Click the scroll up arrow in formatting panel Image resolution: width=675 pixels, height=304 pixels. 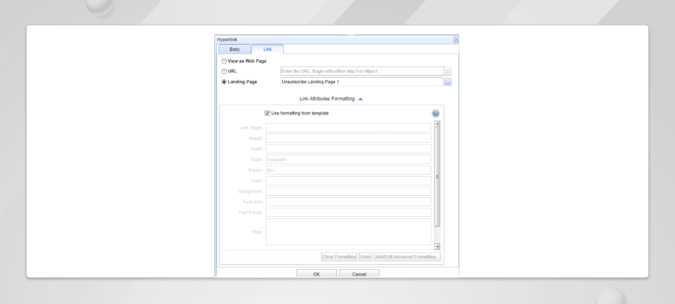click(x=437, y=124)
